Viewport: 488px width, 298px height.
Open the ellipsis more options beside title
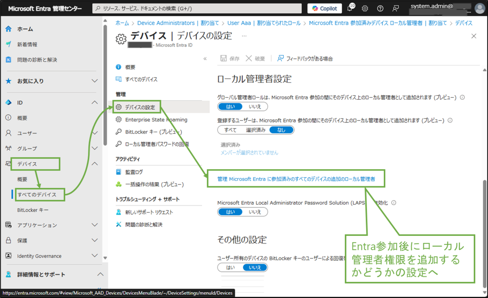[x=244, y=36]
